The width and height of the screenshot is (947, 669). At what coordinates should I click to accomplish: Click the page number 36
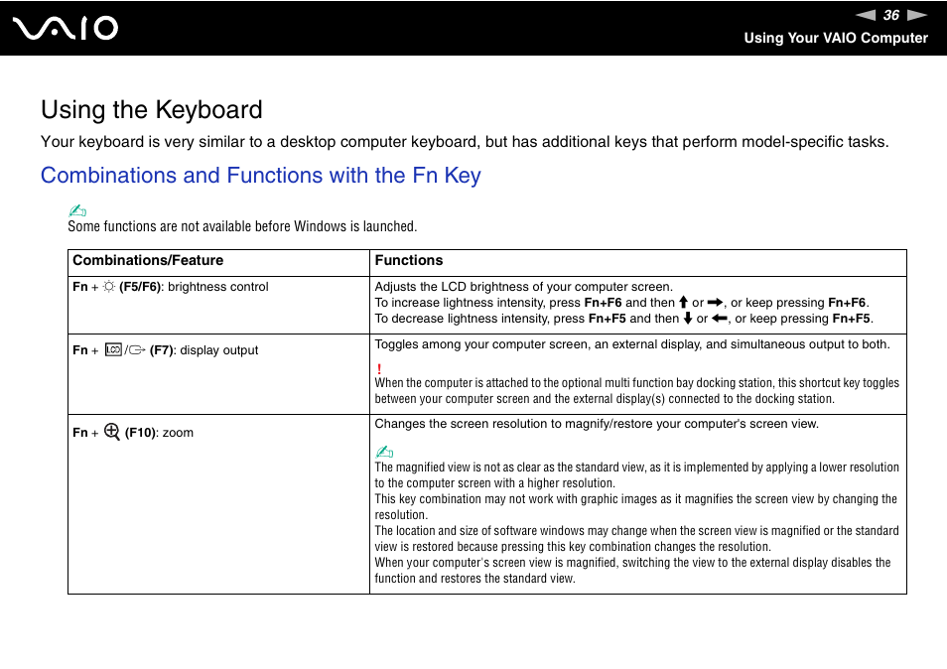coord(890,15)
